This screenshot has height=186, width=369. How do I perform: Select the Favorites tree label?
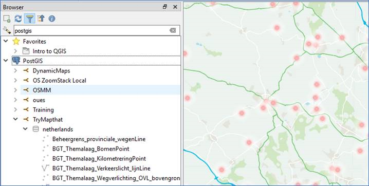(x=34, y=42)
